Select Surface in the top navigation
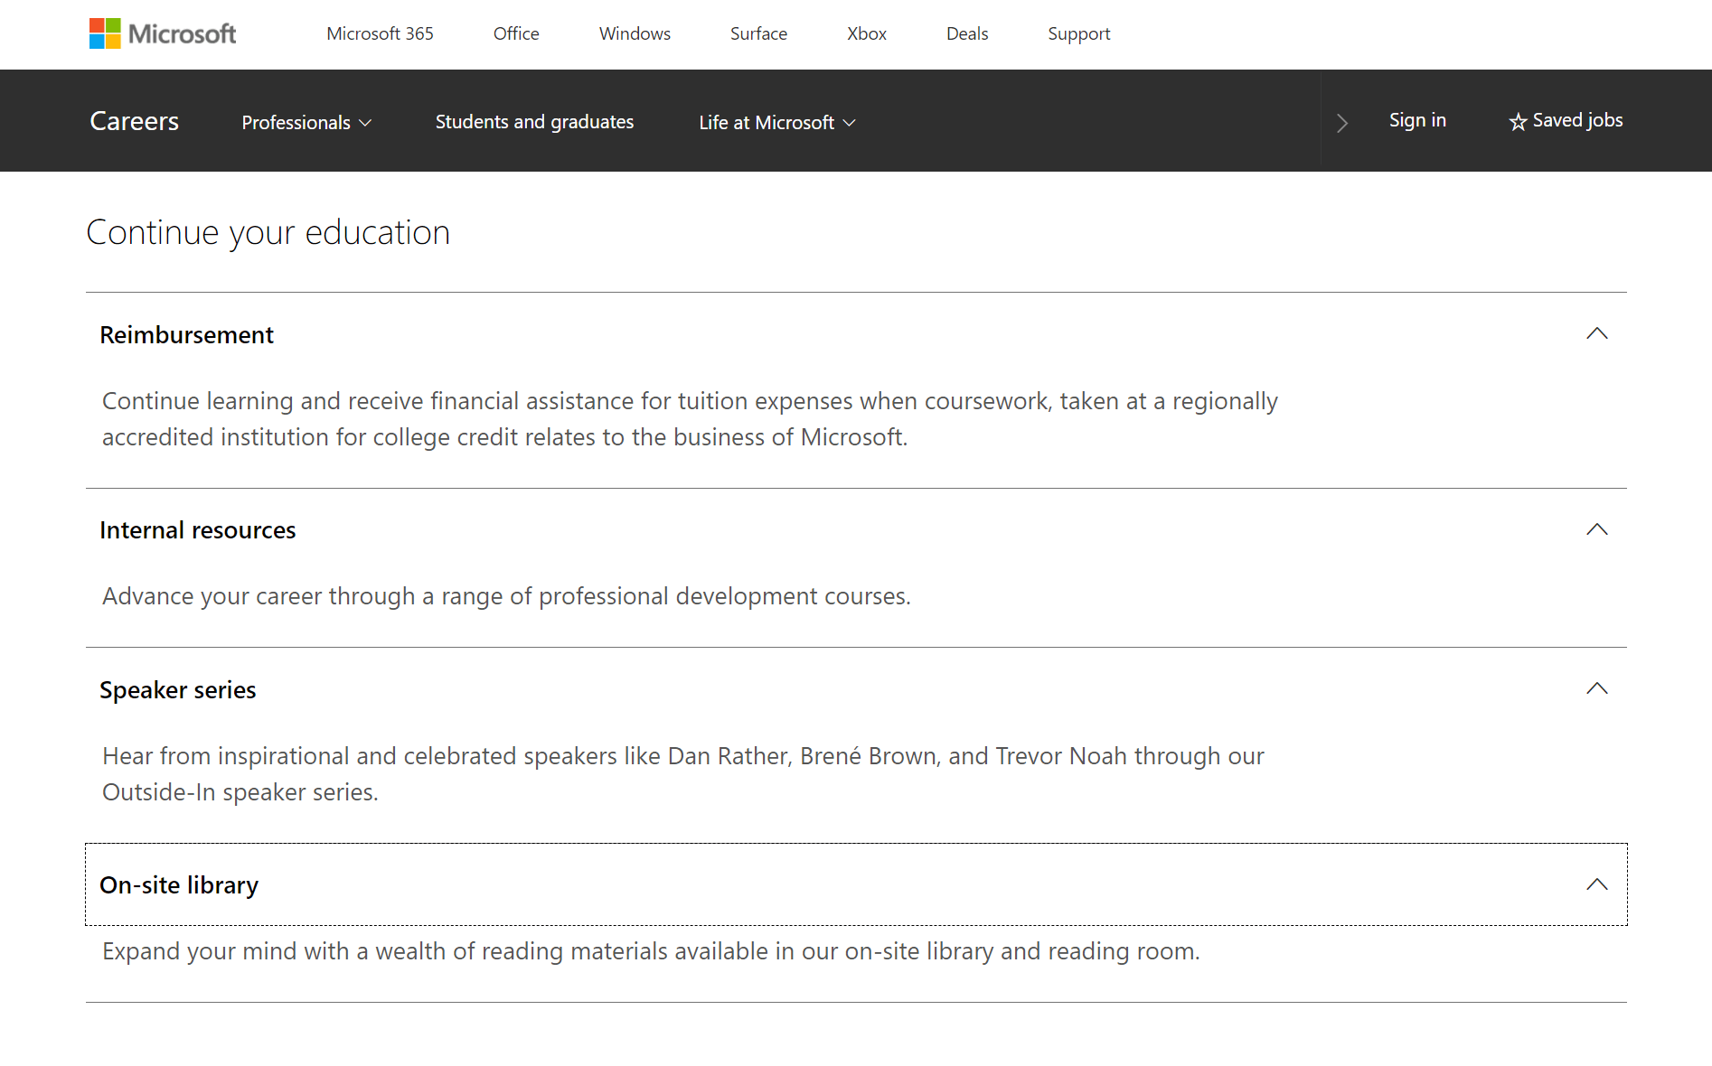 (758, 33)
